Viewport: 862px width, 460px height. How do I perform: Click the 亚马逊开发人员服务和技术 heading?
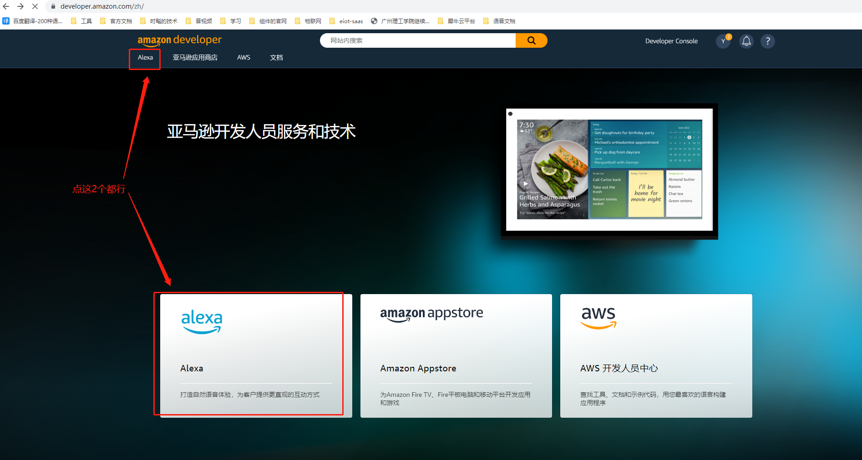pos(261,132)
